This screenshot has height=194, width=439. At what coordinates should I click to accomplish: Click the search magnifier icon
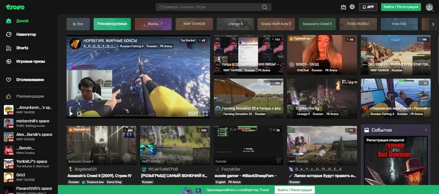(x=264, y=7)
